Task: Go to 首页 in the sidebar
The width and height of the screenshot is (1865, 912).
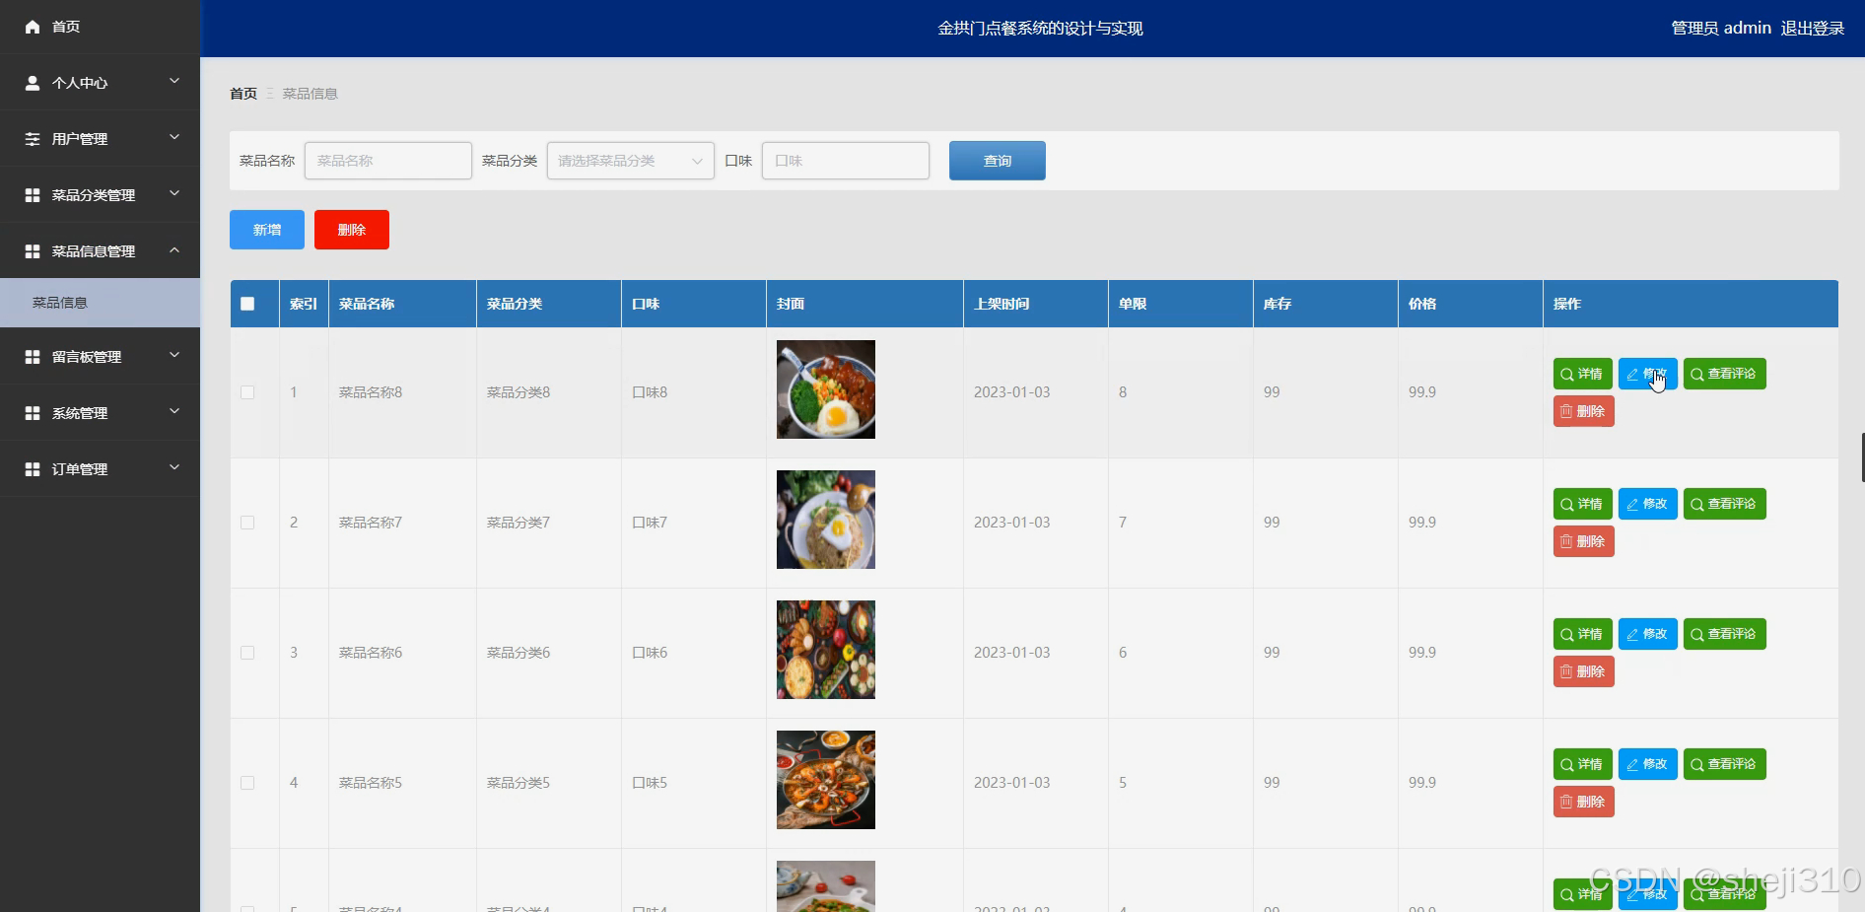Action: coord(100,27)
